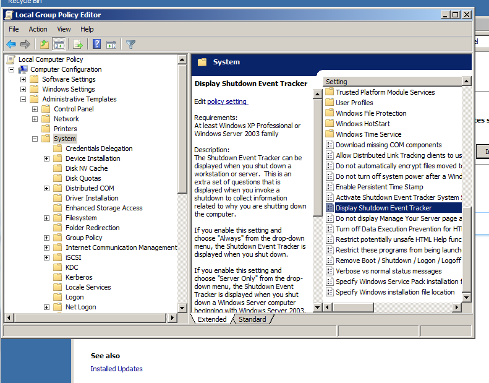The image size is (489, 383).
Task: Select the Group Policy tree folder
Action: tap(83, 238)
